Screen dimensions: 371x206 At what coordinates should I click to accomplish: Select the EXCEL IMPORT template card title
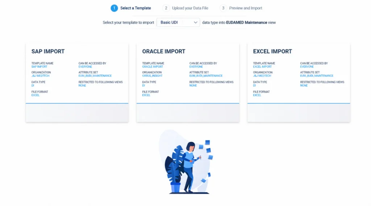(272, 51)
